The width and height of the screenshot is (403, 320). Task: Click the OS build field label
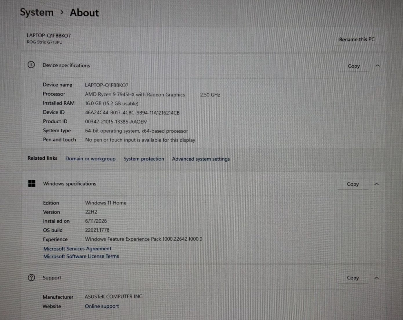pos(53,230)
